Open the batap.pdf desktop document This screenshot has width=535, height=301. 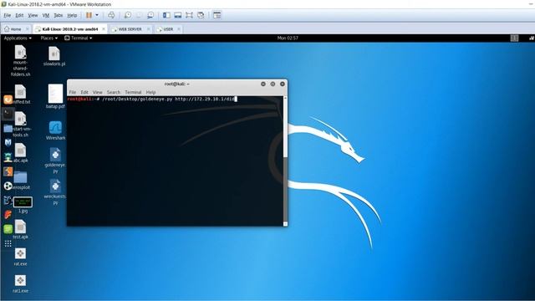pos(55,96)
